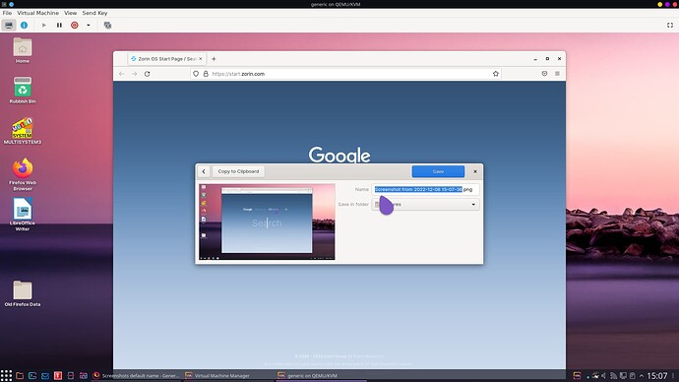
Task: Open the Send Key menu
Action: pyautogui.click(x=94, y=13)
